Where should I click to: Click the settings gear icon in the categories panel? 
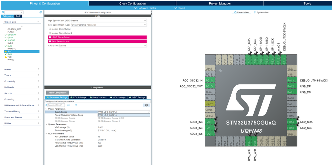(x=41, y=12)
